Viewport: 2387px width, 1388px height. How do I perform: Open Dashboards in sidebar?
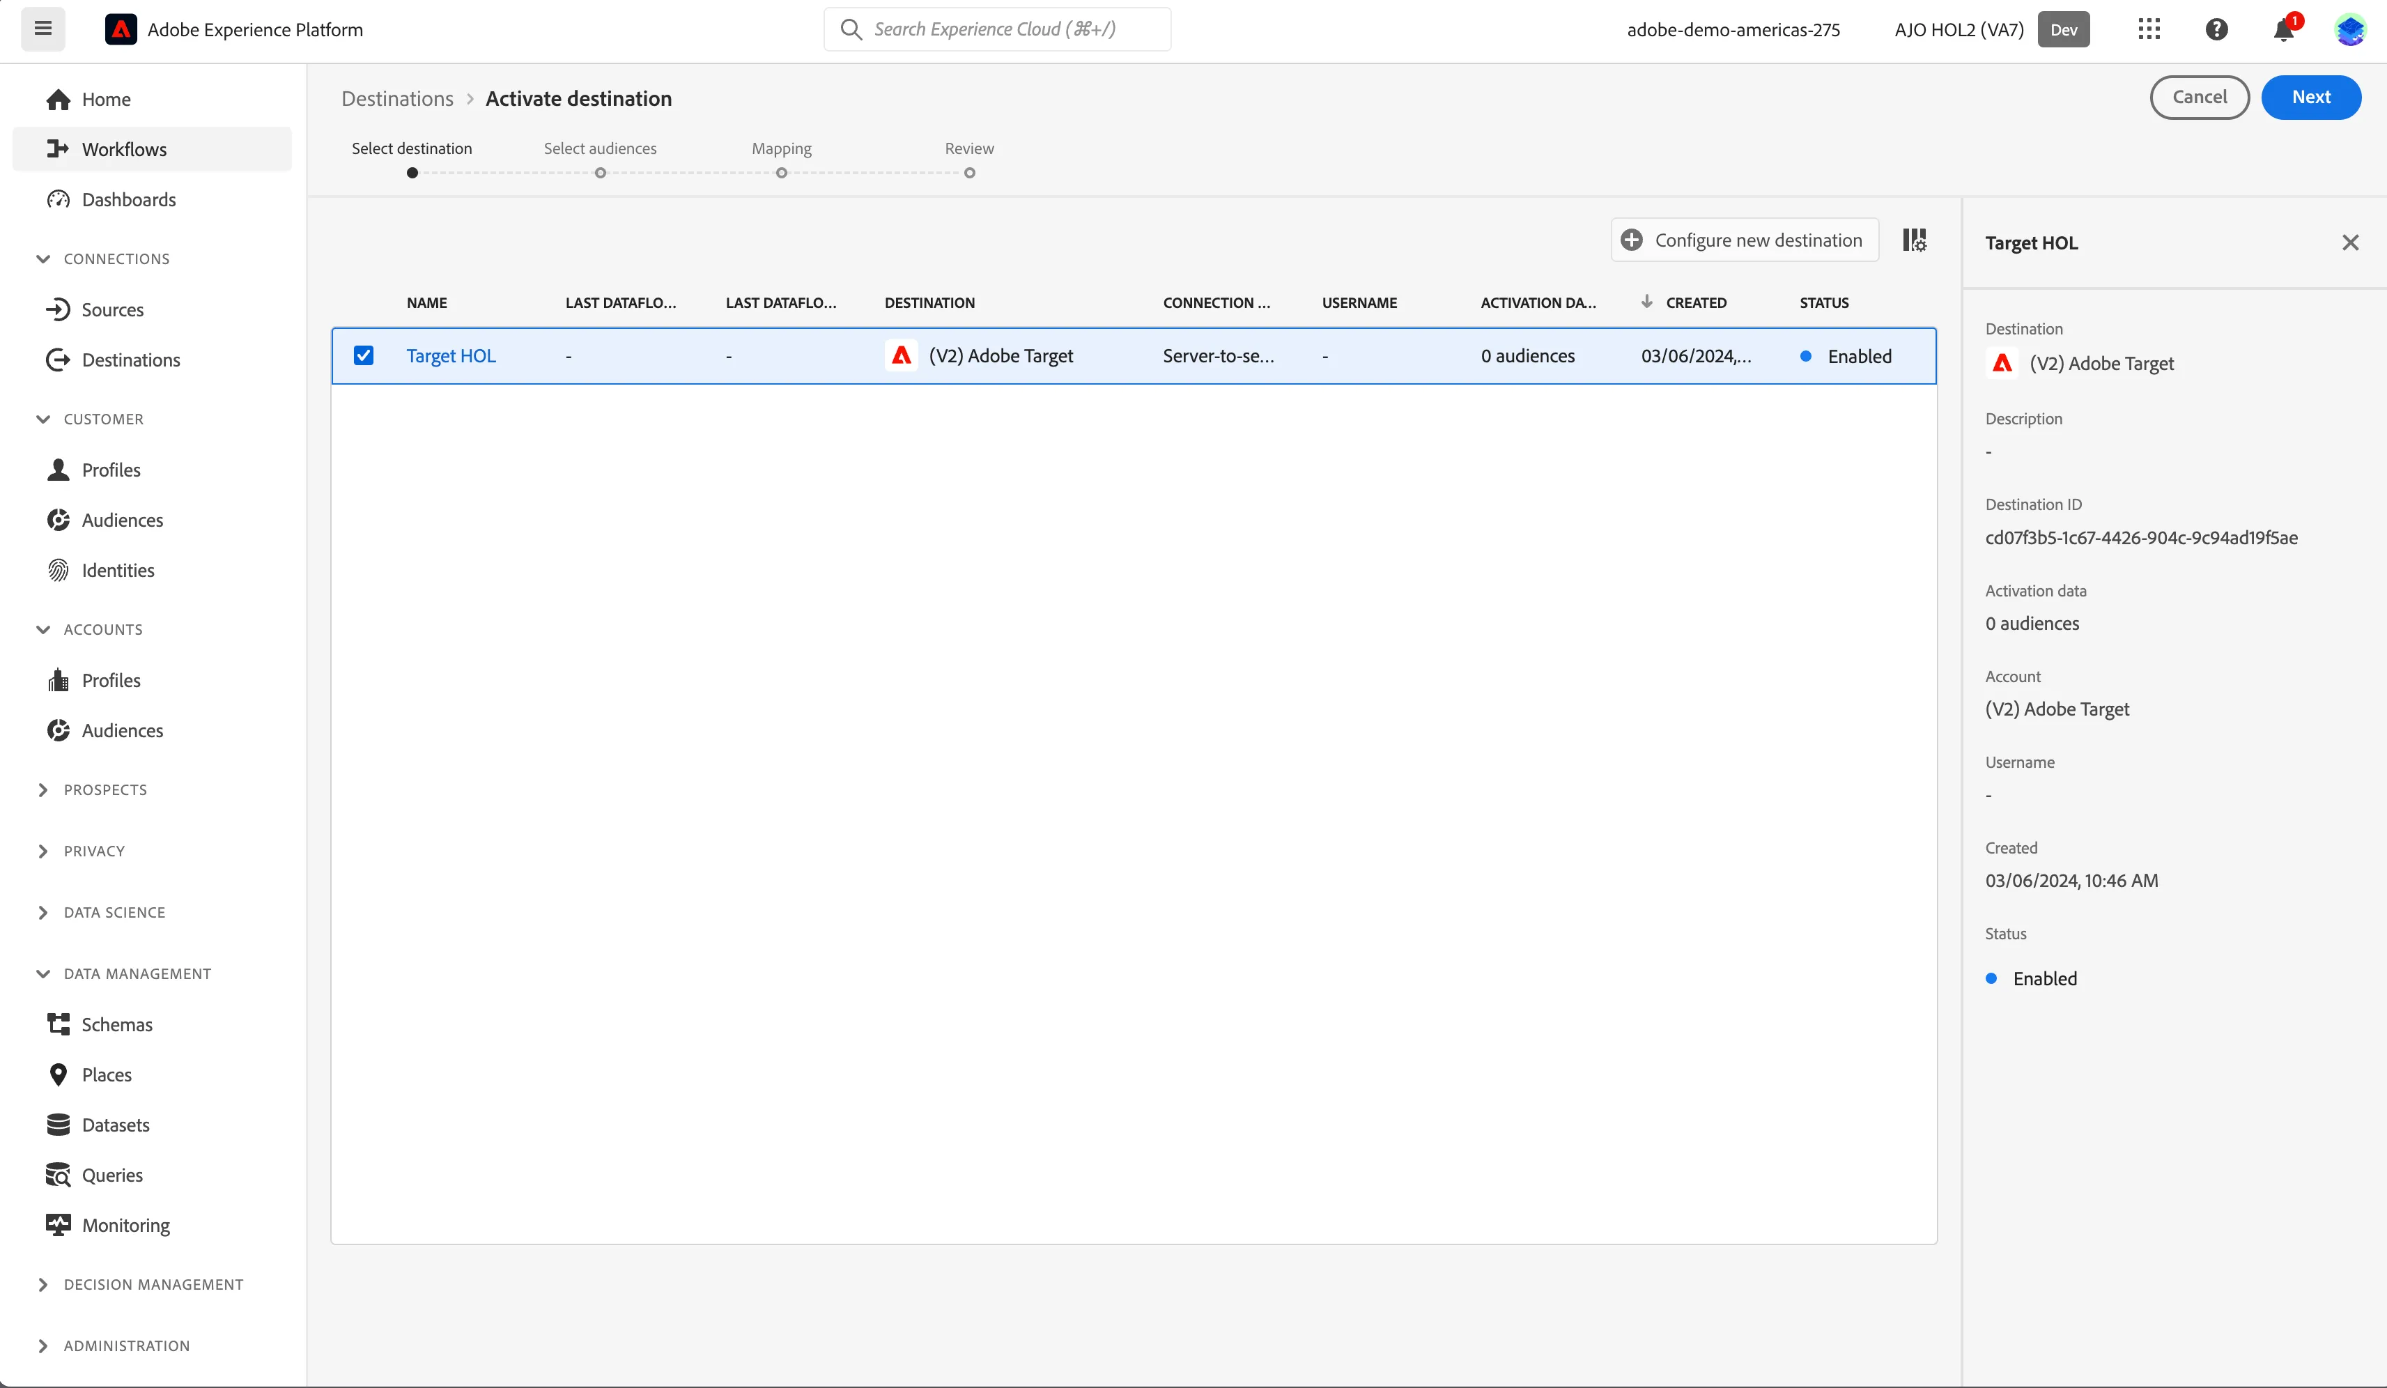point(152,200)
